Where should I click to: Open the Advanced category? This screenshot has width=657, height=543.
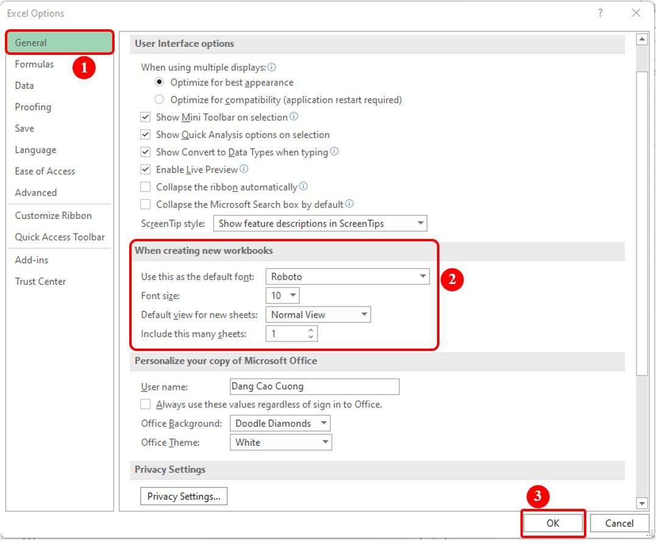(x=60, y=193)
